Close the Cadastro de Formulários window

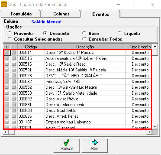(x=152, y=5)
